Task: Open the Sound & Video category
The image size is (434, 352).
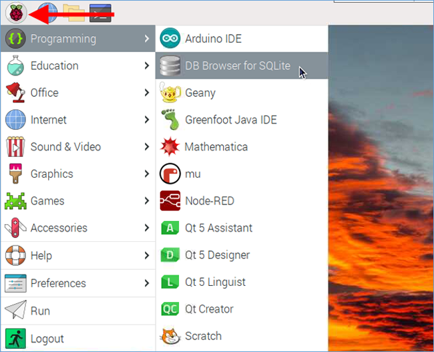Action: click(77, 146)
